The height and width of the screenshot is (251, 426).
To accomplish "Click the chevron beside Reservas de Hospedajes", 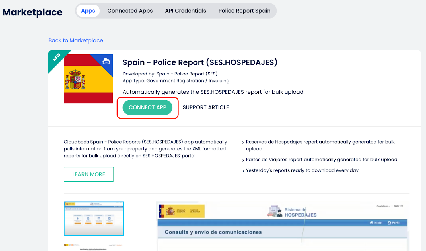I will point(243,142).
